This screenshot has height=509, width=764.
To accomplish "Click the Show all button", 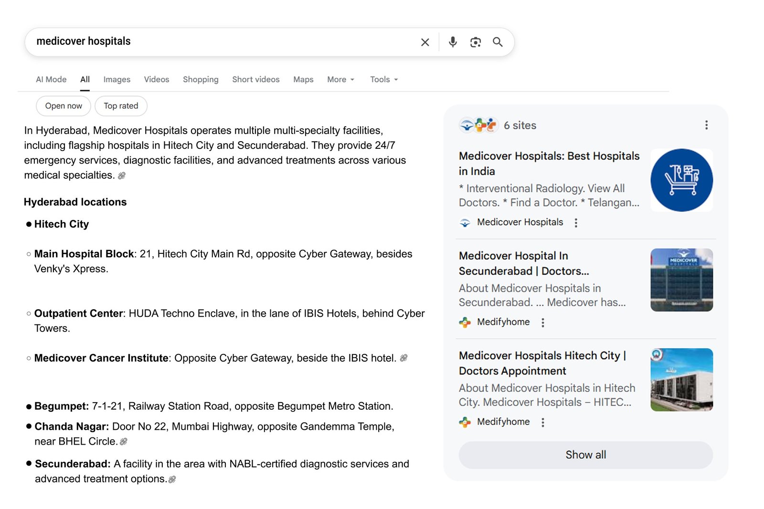I will point(585,455).
